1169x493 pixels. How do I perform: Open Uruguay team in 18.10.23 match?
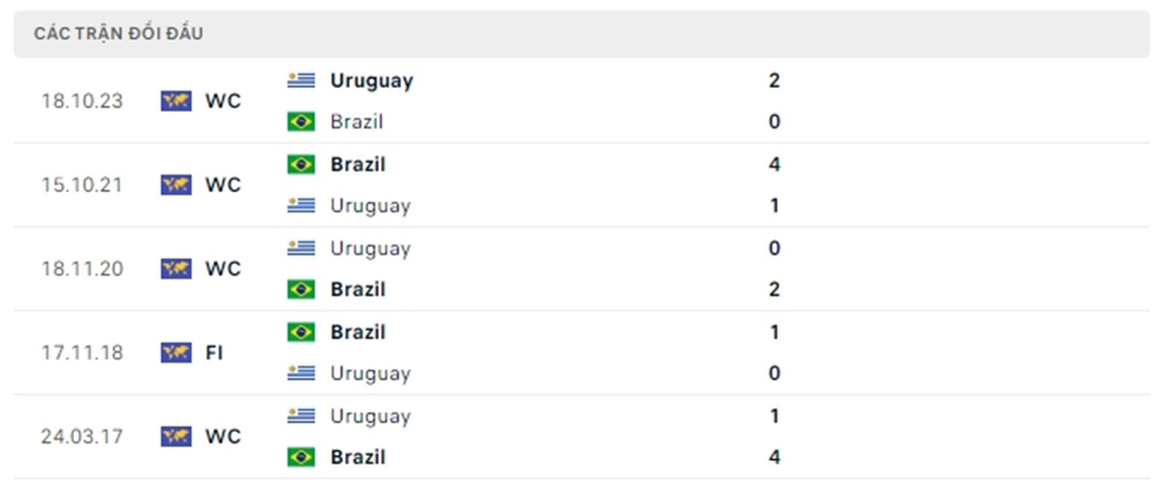click(x=371, y=81)
